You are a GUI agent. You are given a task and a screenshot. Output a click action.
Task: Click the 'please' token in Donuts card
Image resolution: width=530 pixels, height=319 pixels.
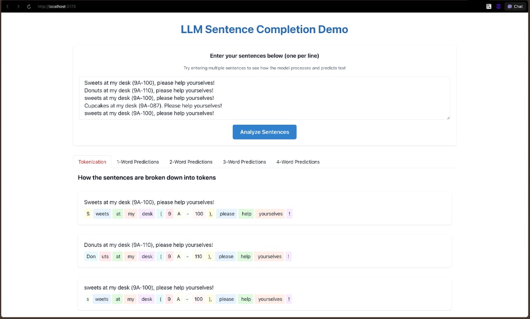pos(226,256)
